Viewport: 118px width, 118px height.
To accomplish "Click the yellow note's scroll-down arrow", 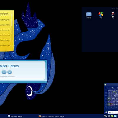I will point(12,47).
